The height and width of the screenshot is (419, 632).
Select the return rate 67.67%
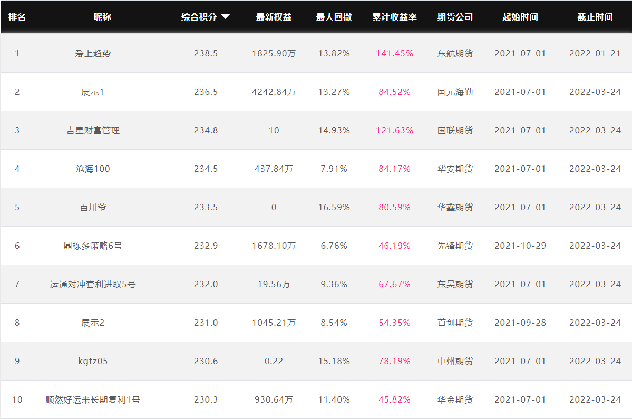394,285
